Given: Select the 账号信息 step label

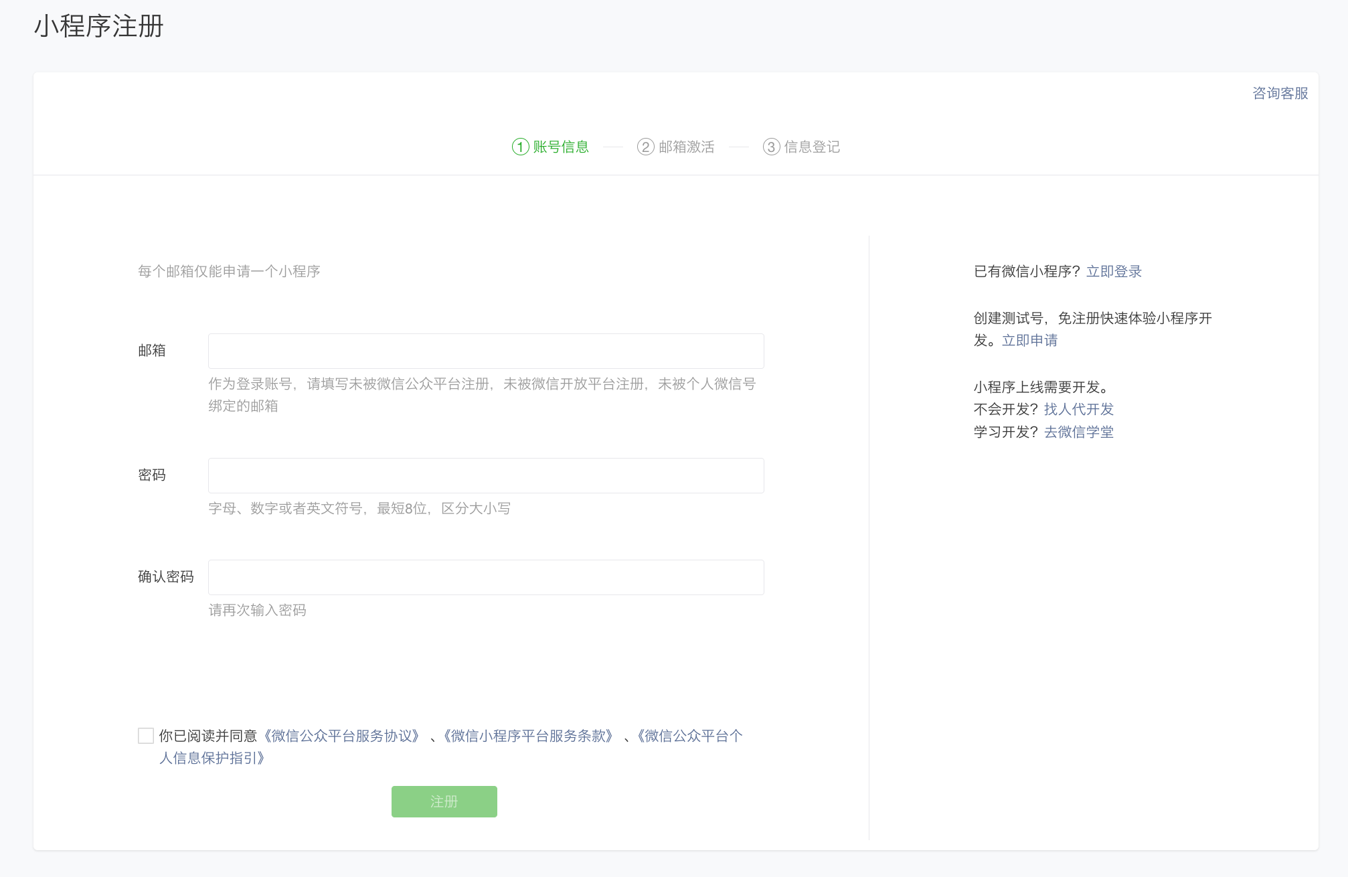Looking at the screenshot, I should click(x=561, y=147).
